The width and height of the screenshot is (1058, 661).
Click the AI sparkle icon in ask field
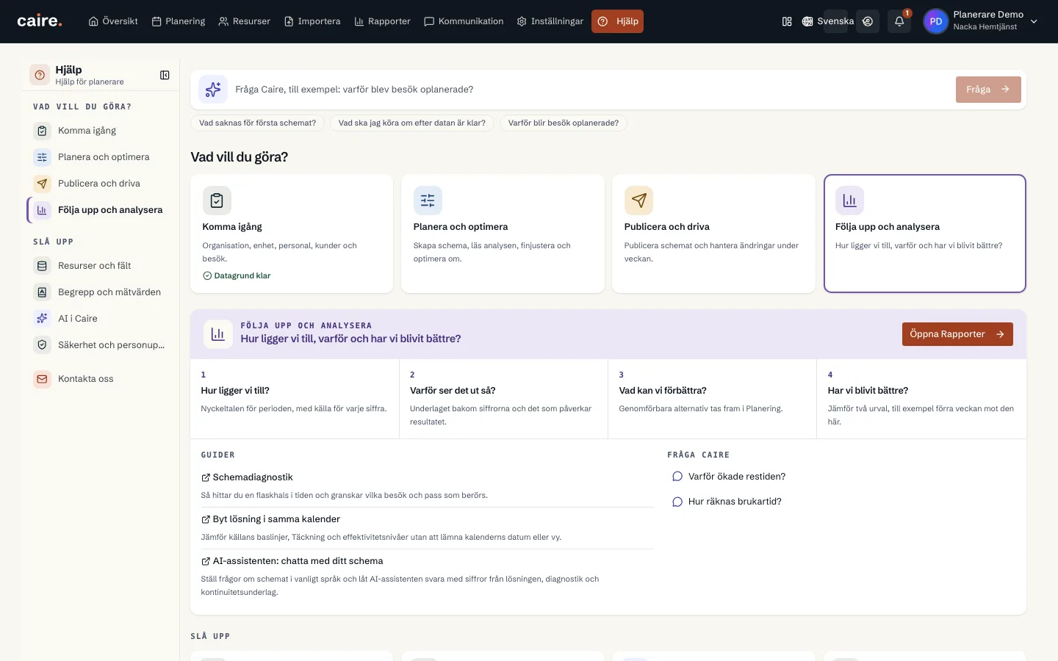tap(213, 90)
